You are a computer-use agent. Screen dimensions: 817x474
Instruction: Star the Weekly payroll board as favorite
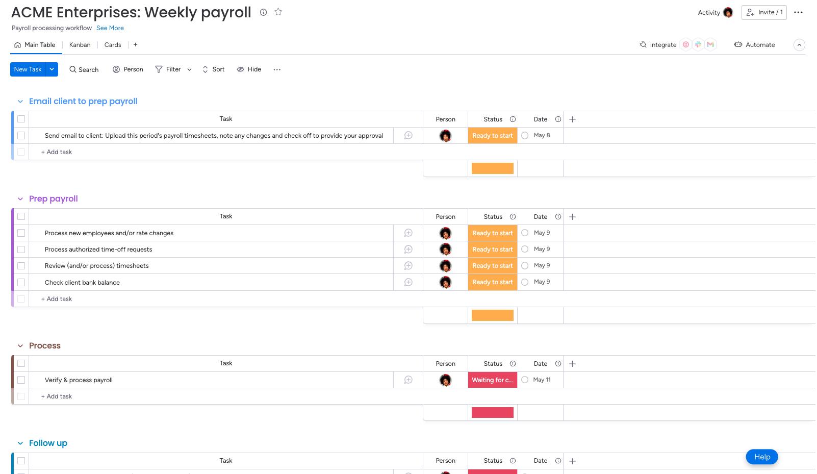pos(278,12)
